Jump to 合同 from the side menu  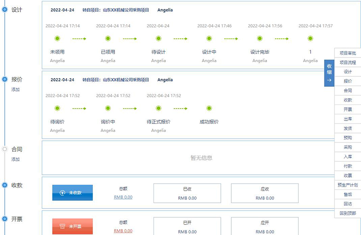pyautogui.click(x=348, y=91)
